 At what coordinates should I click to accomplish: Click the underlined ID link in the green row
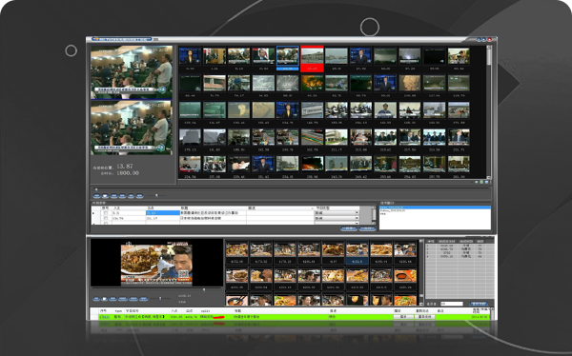coord(104,317)
